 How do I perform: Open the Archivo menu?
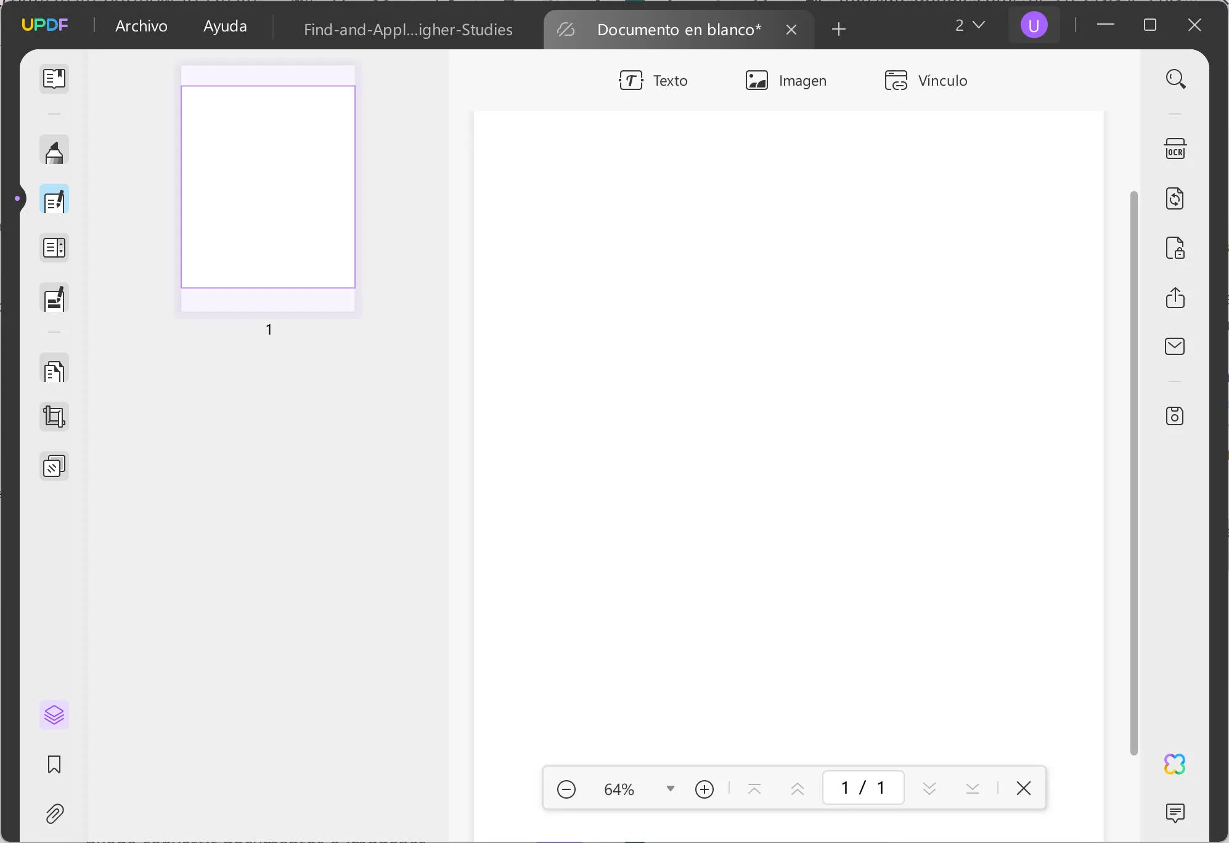[x=141, y=26]
